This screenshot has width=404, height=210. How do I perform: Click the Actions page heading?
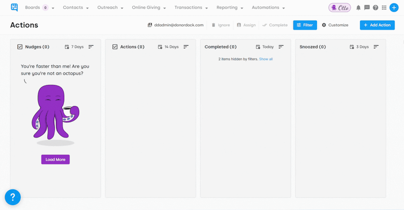click(x=24, y=25)
